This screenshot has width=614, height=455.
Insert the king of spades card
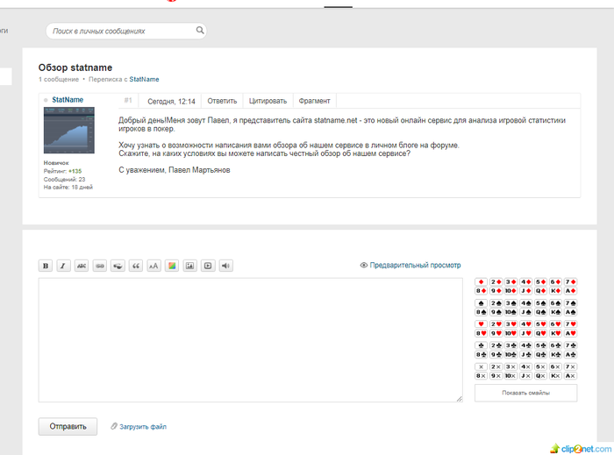tap(555, 312)
